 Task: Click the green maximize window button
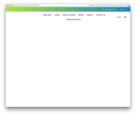(x=12, y=5)
